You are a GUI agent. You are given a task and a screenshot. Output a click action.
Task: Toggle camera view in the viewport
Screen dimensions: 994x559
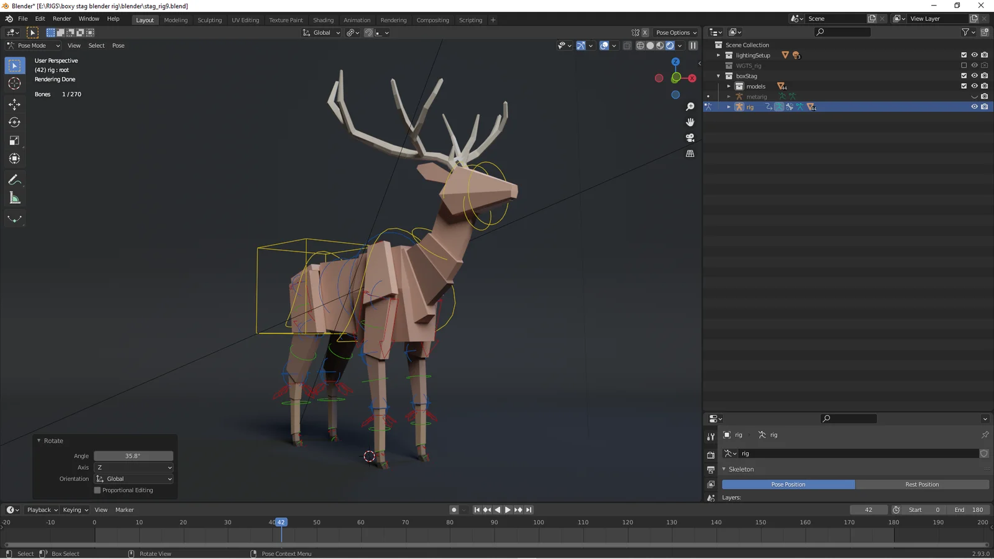[x=690, y=138]
